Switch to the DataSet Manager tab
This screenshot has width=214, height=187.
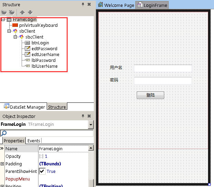pyautogui.click(x=24, y=107)
